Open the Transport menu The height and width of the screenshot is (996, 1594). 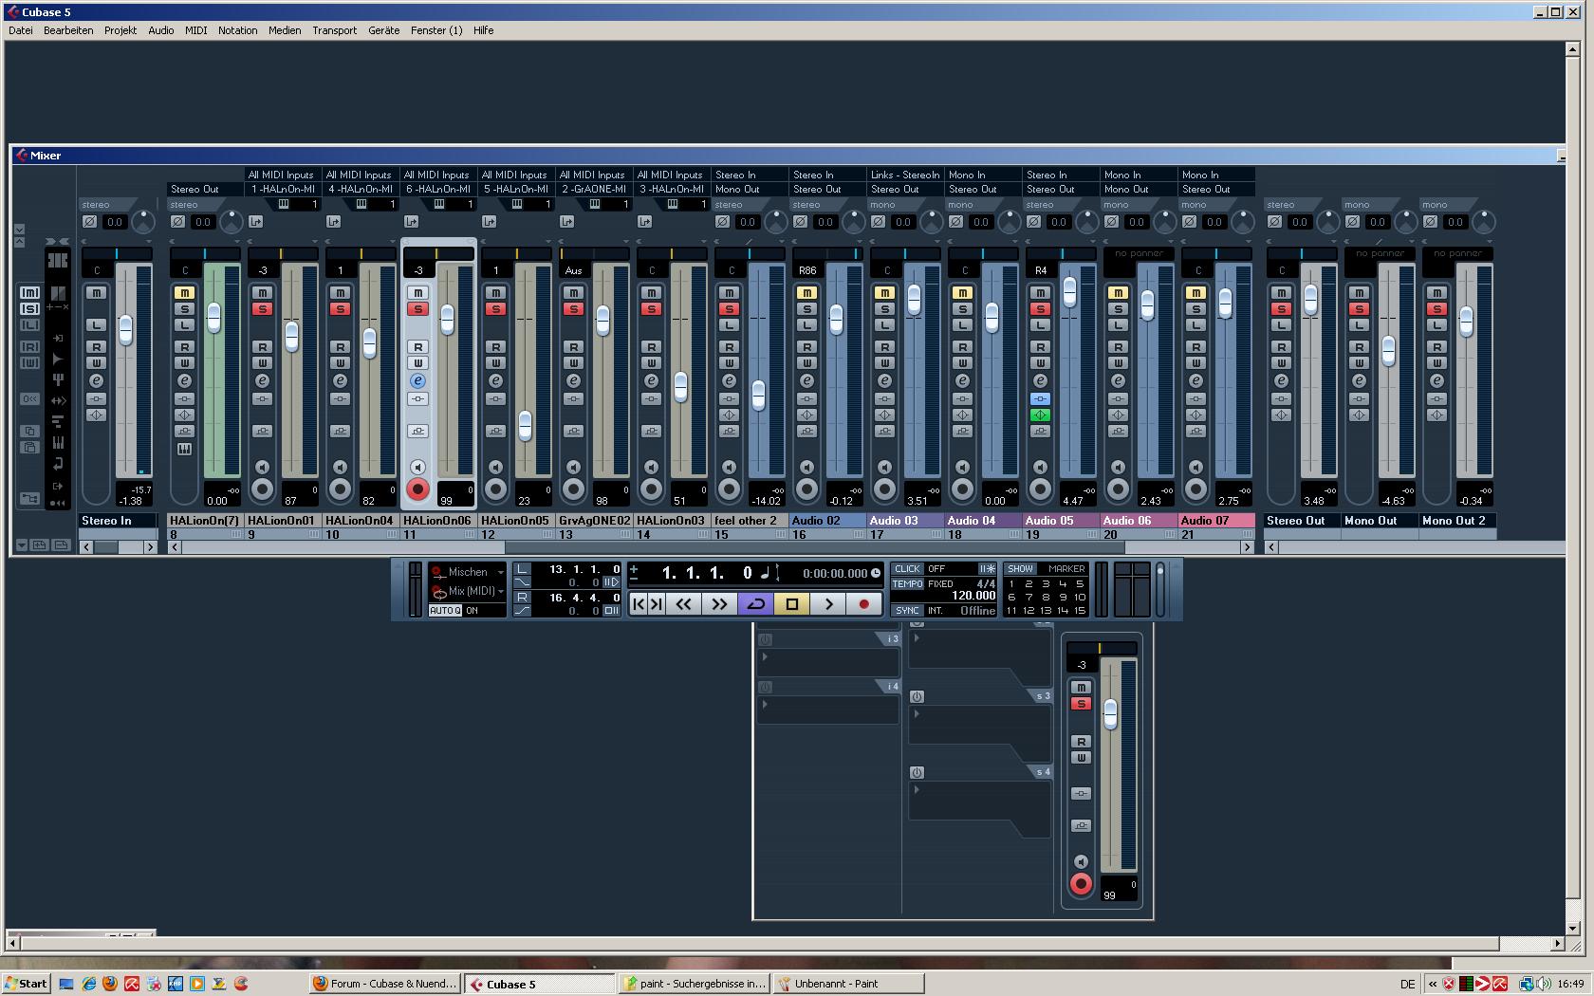click(x=335, y=30)
